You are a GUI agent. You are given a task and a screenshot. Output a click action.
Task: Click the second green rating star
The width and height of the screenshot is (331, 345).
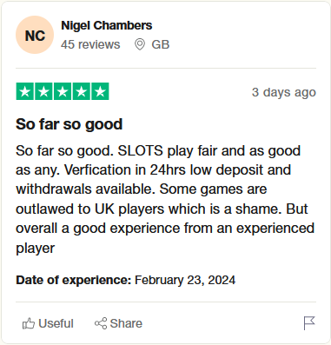[43, 91]
